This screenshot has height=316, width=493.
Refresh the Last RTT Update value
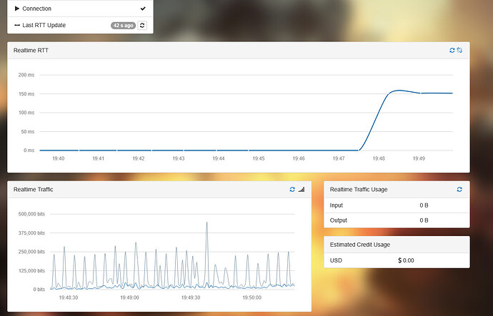pyautogui.click(x=142, y=26)
